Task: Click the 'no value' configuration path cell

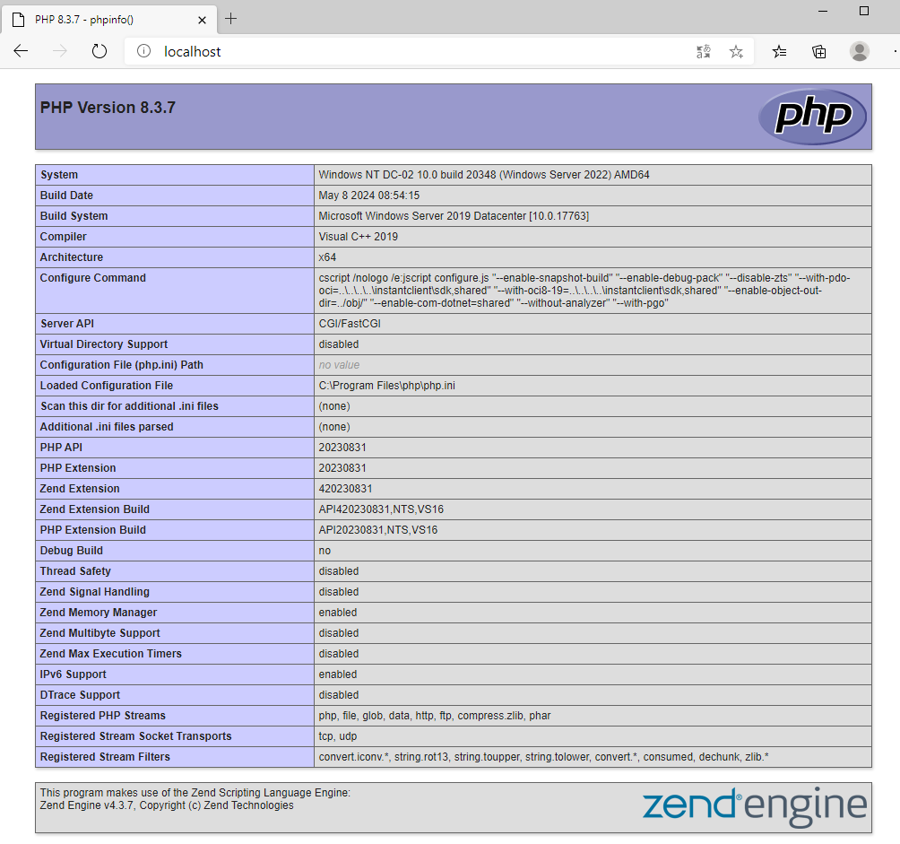Action: click(x=339, y=365)
